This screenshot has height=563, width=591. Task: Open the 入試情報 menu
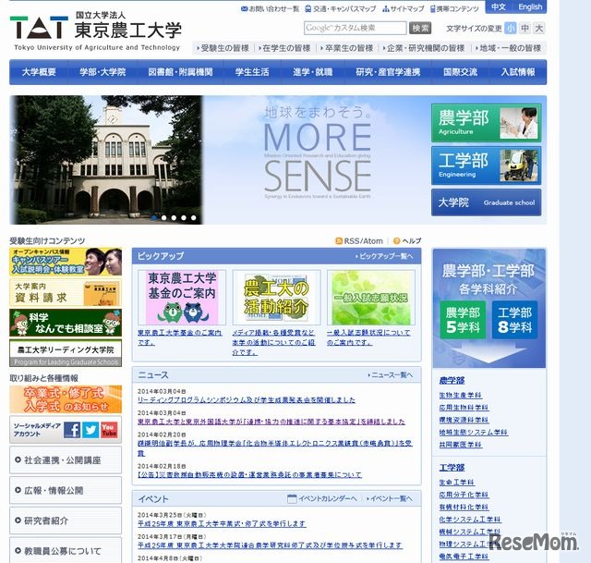pyautogui.click(x=518, y=72)
